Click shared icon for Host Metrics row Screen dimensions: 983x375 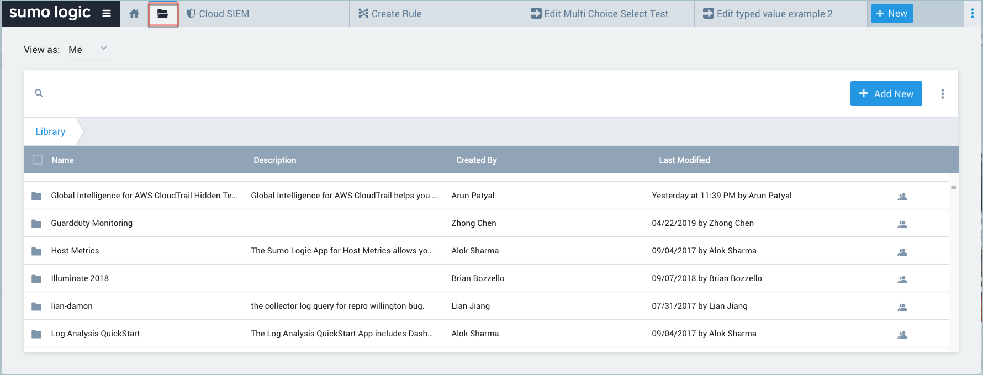[x=902, y=252]
